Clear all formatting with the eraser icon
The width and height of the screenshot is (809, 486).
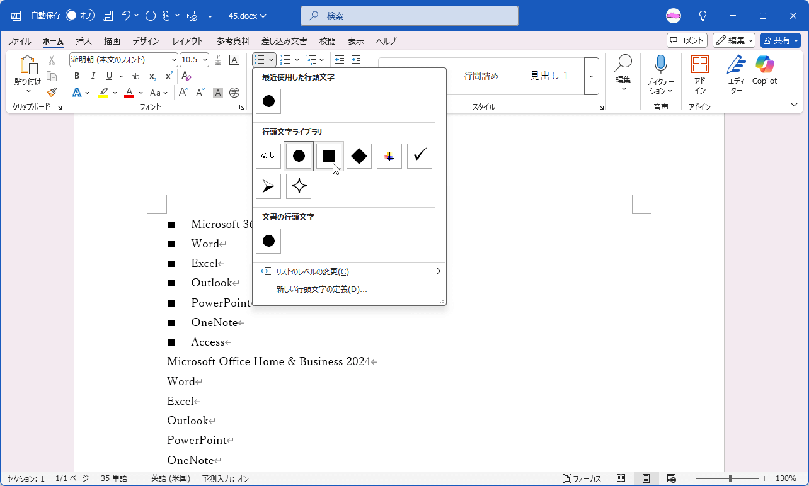point(186,76)
